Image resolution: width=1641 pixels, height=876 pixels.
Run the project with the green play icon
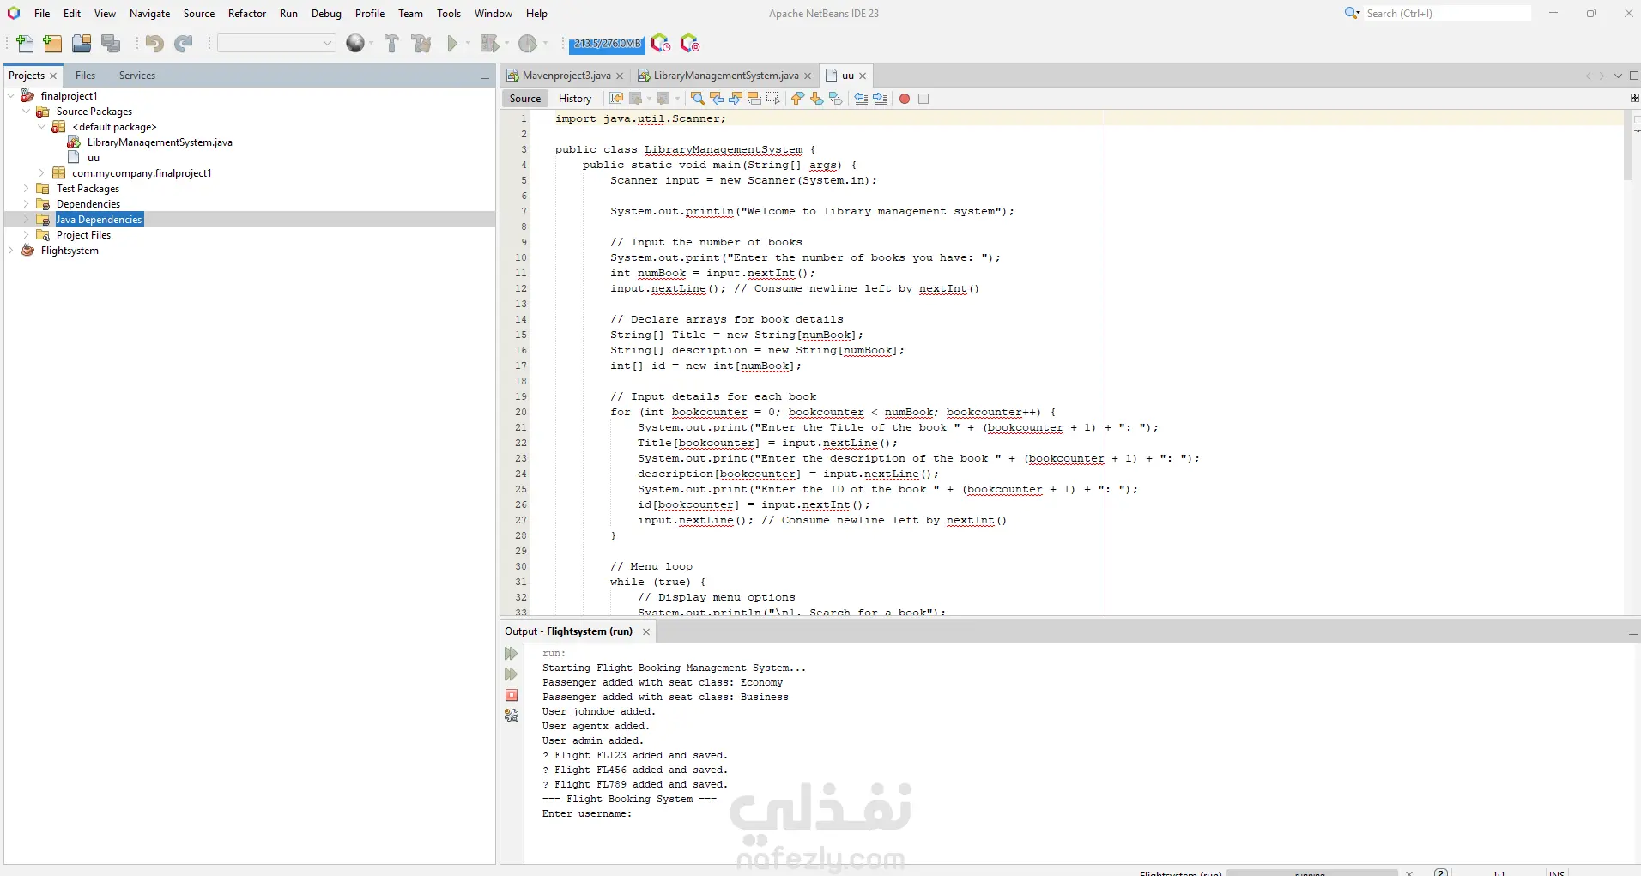(x=452, y=44)
